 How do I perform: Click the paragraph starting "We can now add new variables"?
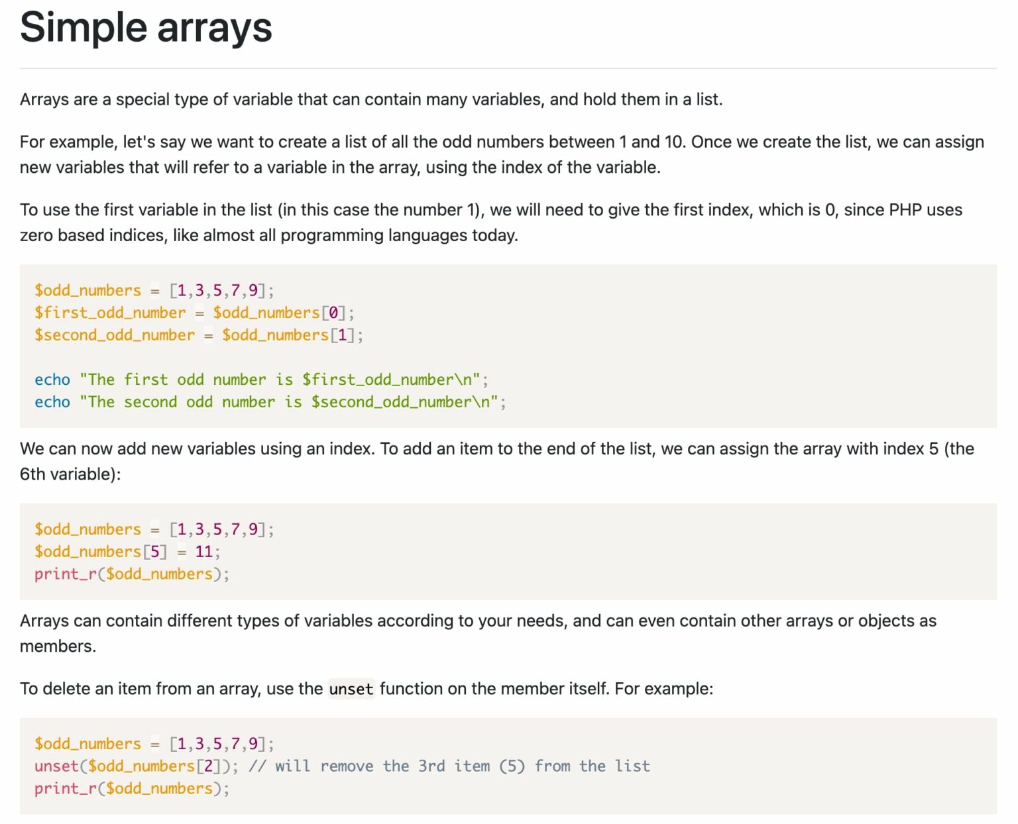[x=496, y=461]
